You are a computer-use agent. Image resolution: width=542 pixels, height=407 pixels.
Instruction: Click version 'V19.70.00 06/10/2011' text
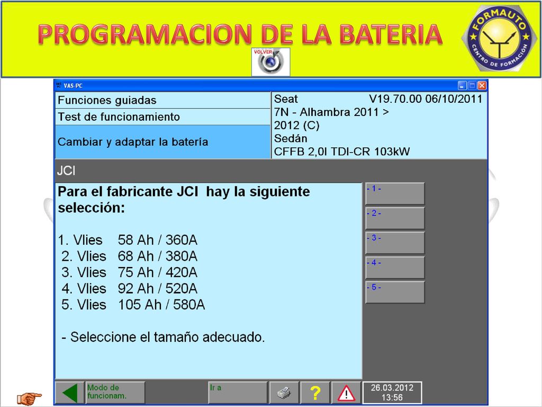click(426, 99)
